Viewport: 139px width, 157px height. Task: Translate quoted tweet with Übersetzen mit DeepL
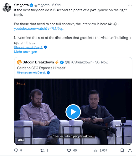[x=31, y=73]
